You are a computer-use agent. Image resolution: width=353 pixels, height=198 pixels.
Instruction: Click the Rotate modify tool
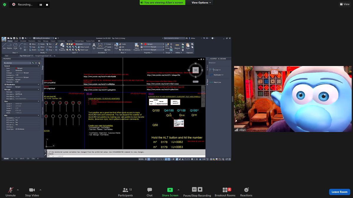(41, 44)
